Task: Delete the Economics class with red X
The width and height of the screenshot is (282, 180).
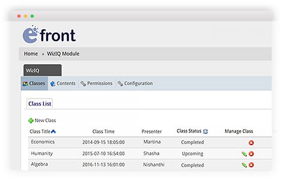Action: (251, 143)
